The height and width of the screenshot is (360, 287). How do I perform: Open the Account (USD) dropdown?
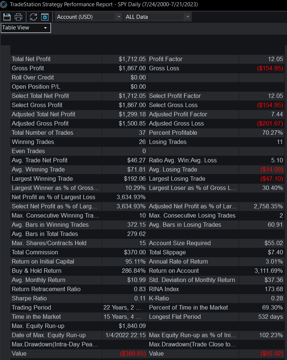pyautogui.click(x=89, y=17)
